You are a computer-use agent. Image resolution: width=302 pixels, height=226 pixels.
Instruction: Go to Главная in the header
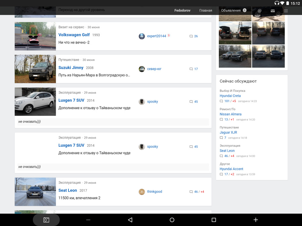click(206, 11)
